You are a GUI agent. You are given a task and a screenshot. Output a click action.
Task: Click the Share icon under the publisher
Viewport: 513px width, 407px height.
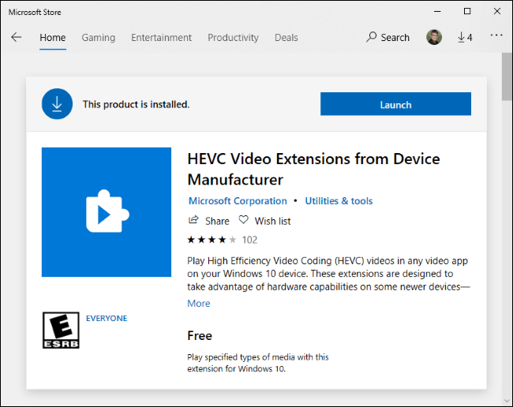click(193, 220)
